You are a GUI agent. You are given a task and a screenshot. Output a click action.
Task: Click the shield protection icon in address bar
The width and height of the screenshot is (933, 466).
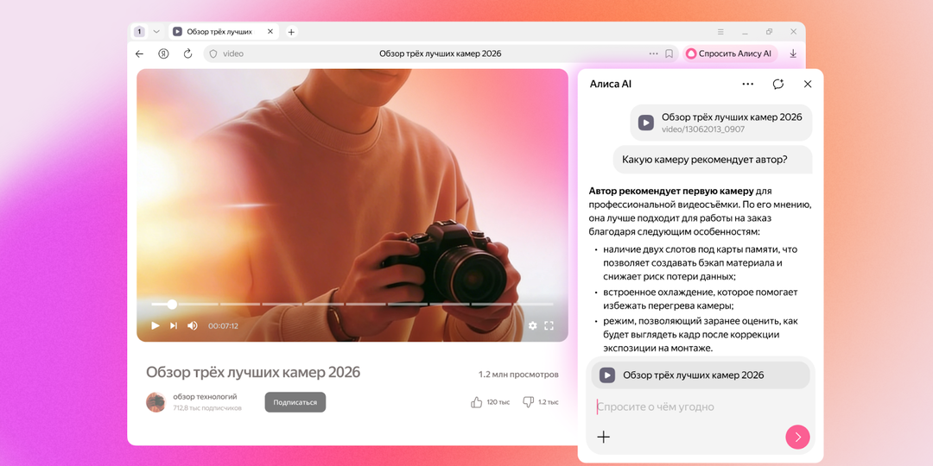pyautogui.click(x=213, y=54)
